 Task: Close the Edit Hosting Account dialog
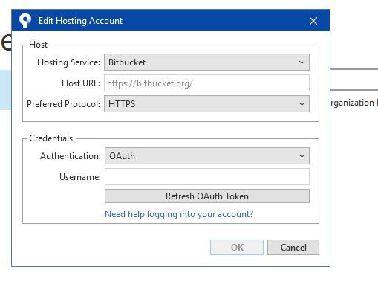[x=313, y=21]
